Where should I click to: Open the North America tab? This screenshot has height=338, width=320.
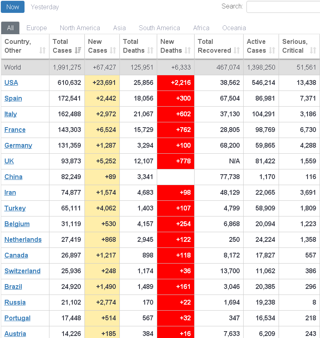[80, 28]
